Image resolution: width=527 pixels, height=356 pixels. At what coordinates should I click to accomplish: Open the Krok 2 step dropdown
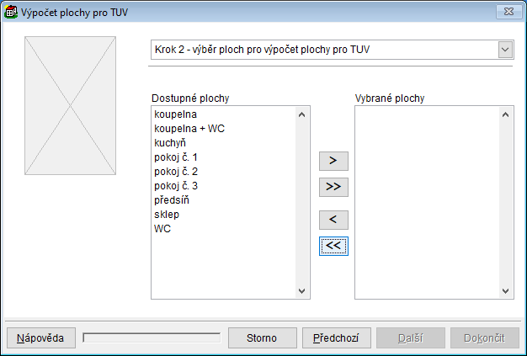click(505, 50)
